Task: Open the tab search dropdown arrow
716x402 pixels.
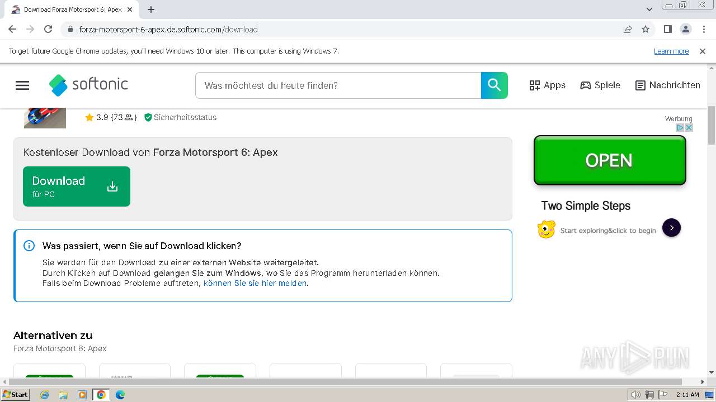Action: pyautogui.click(x=649, y=9)
